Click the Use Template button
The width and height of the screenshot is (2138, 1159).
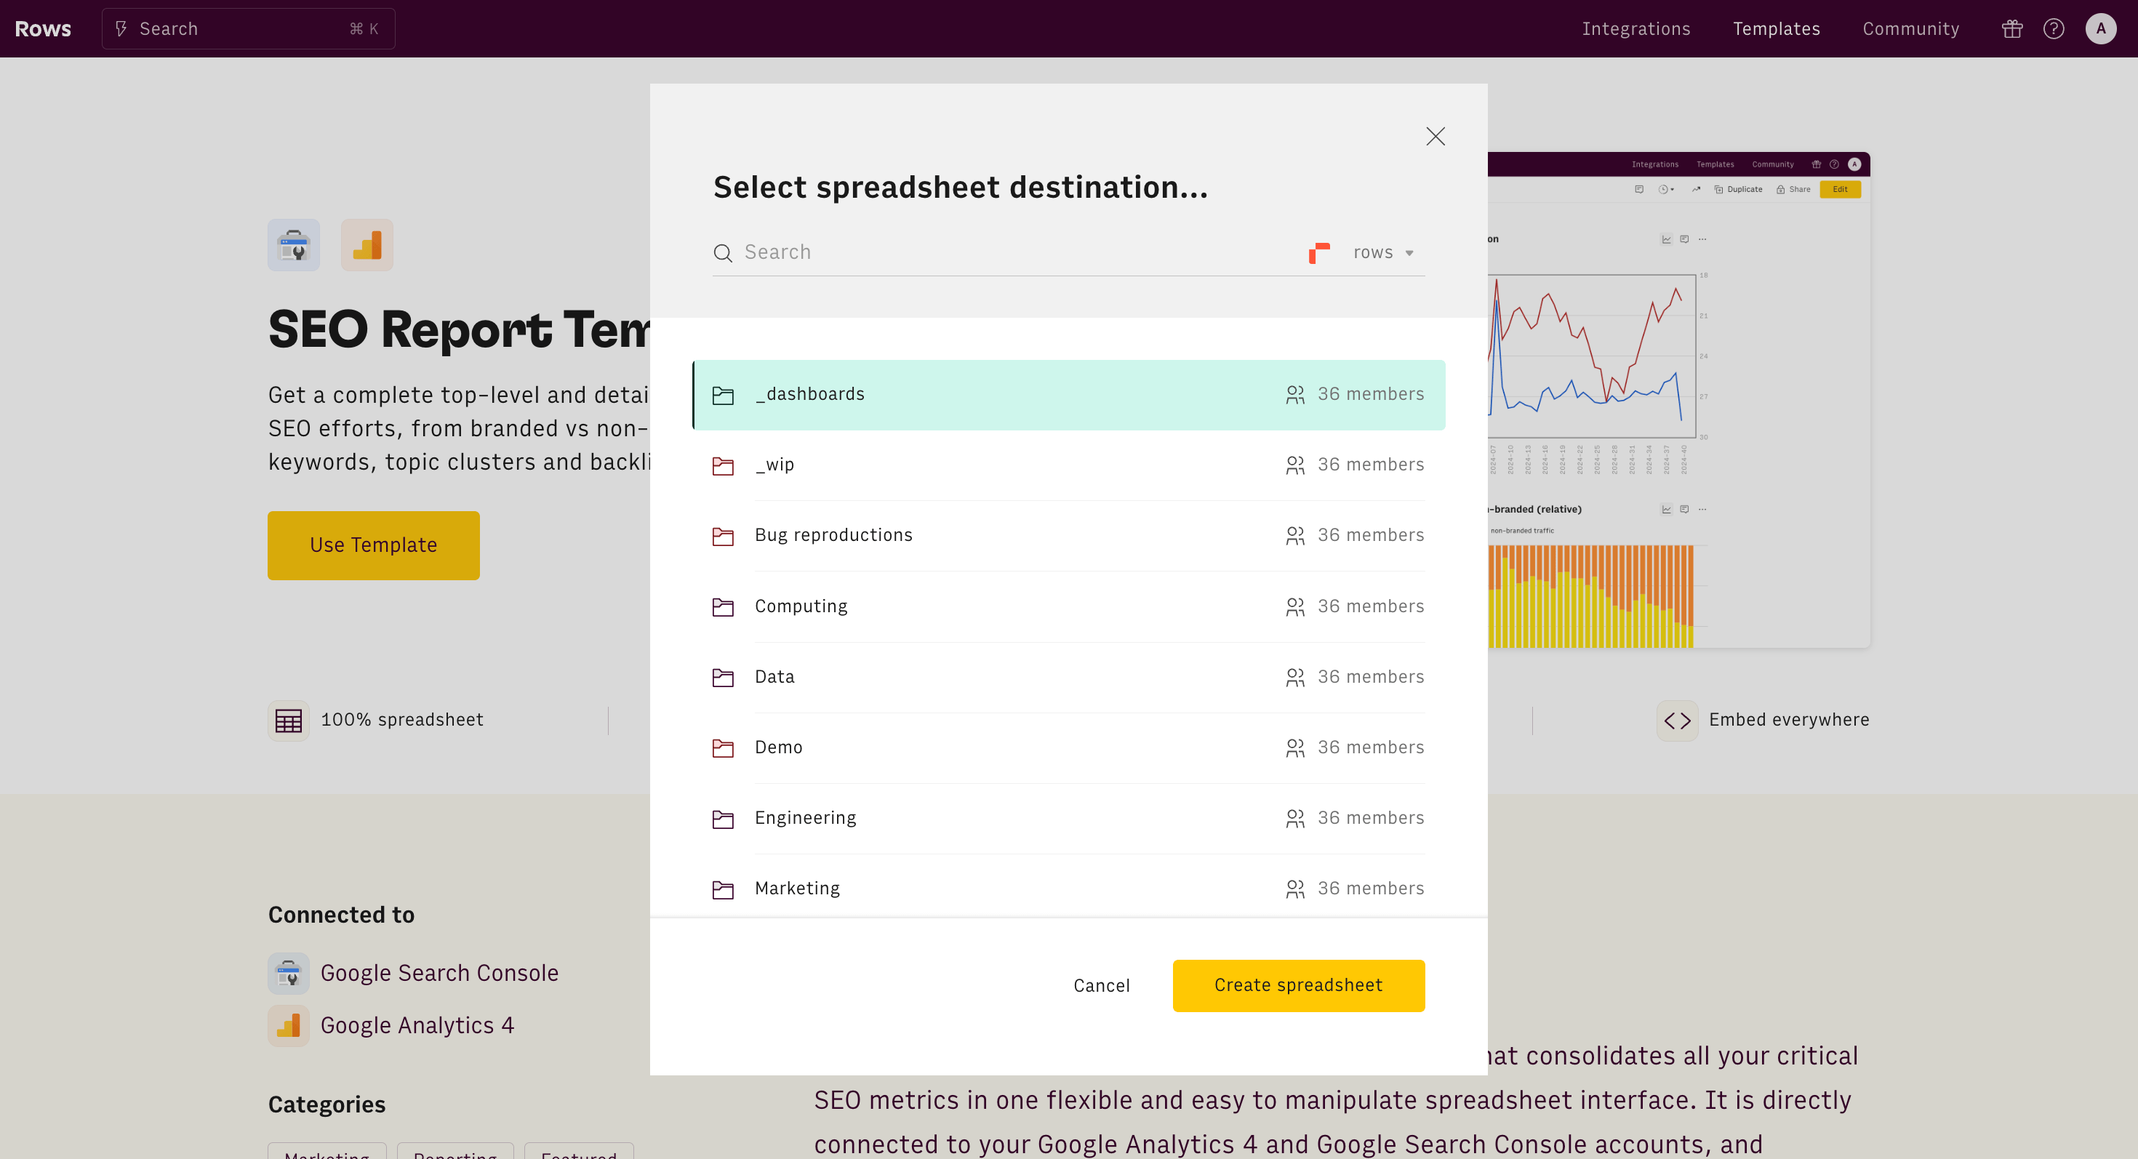tap(374, 545)
